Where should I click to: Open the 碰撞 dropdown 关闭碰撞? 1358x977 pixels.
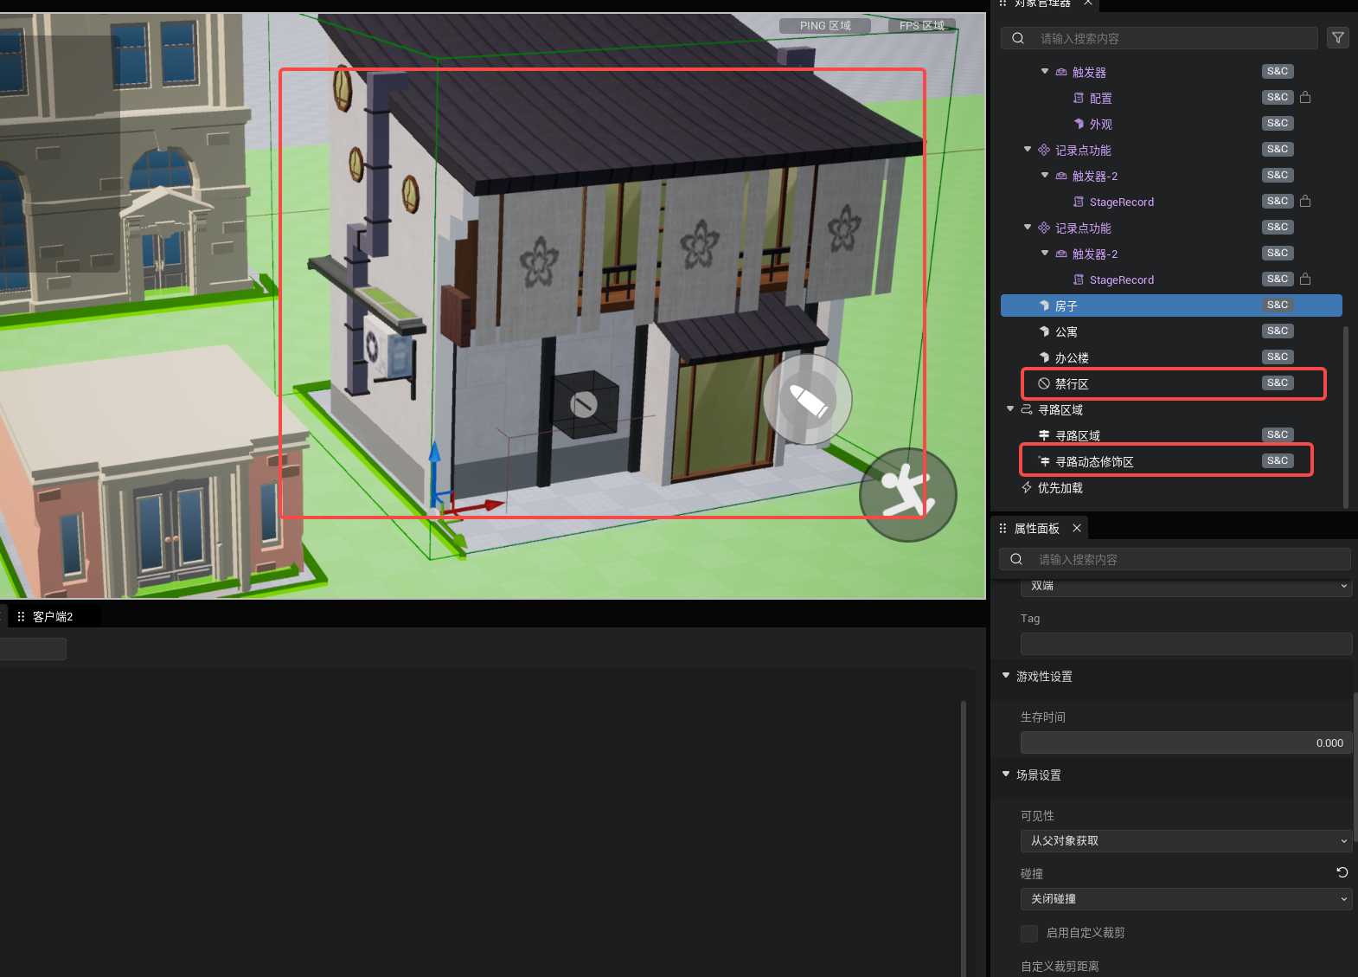(x=1186, y=899)
